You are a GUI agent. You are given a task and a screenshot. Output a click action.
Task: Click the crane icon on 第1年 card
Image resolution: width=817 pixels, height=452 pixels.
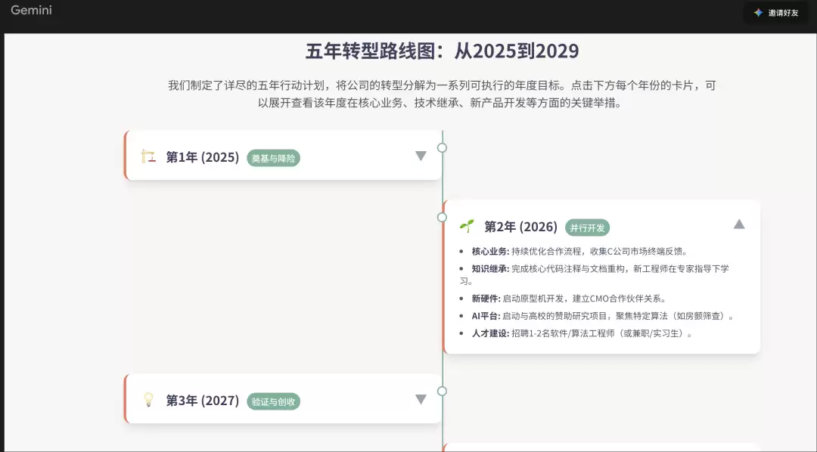[148, 156]
